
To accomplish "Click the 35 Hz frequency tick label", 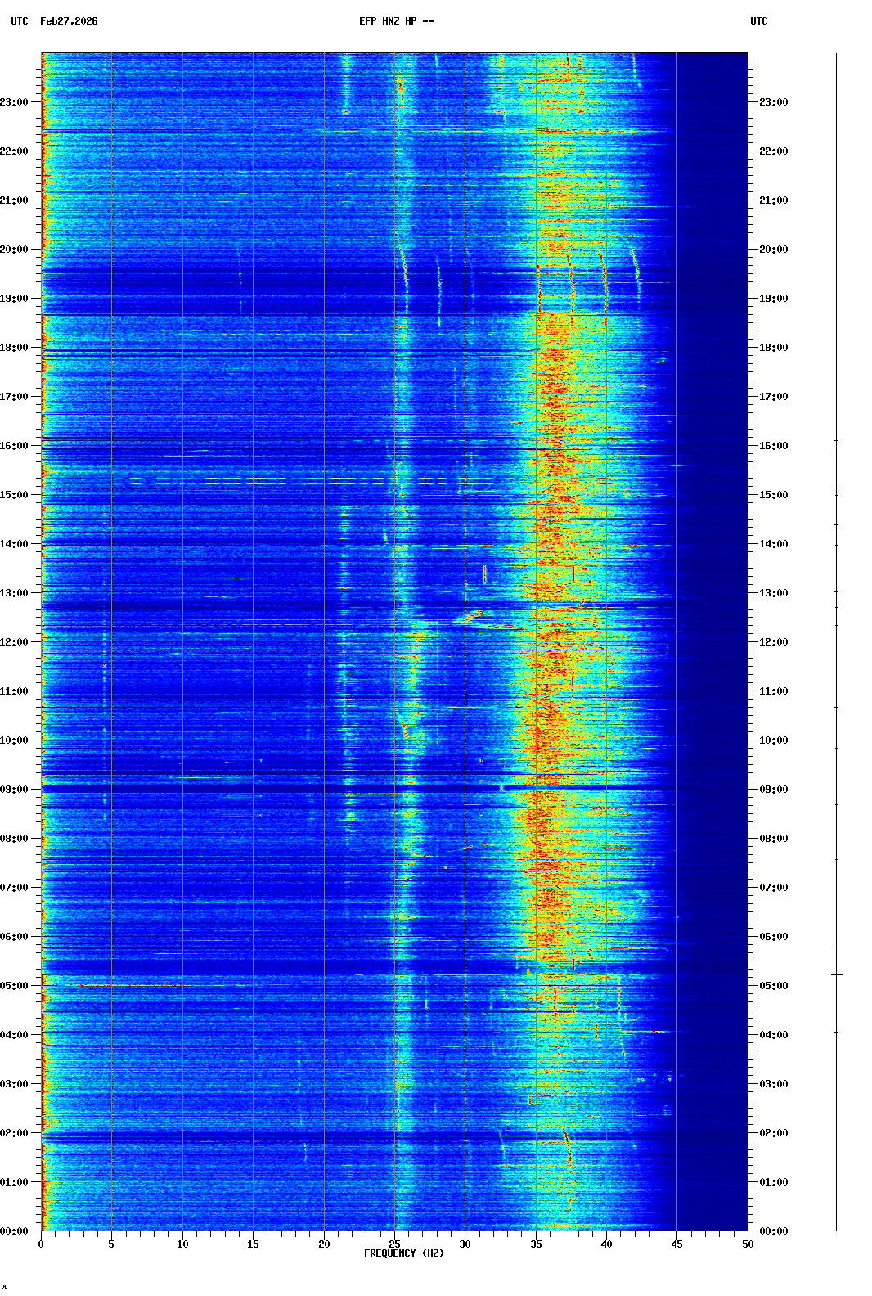I will (x=536, y=1244).
